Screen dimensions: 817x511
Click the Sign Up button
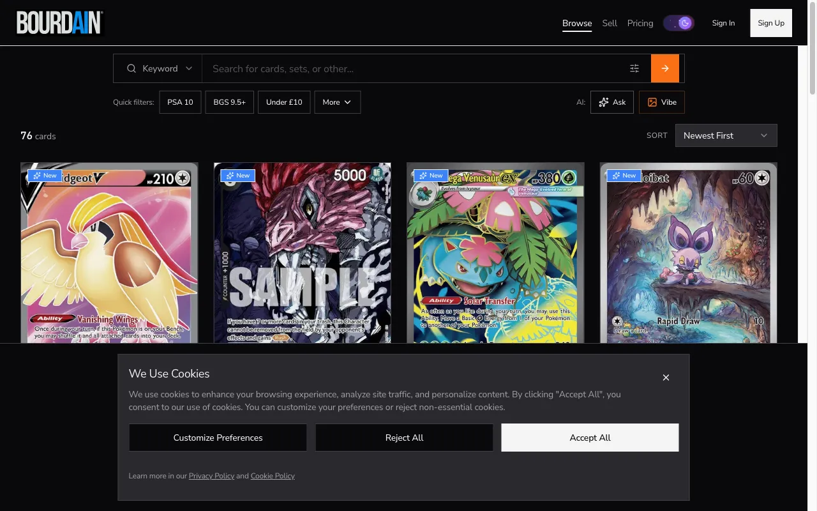pyautogui.click(x=771, y=23)
